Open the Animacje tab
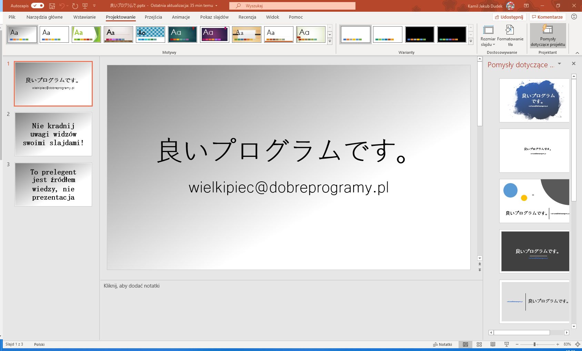Screen dimensions: 582x351 click(x=181, y=17)
